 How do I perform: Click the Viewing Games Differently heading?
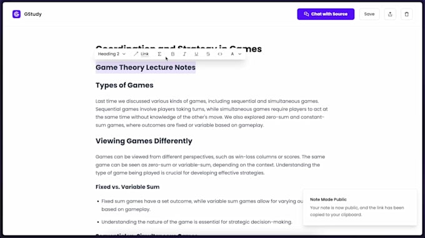click(x=144, y=141)
